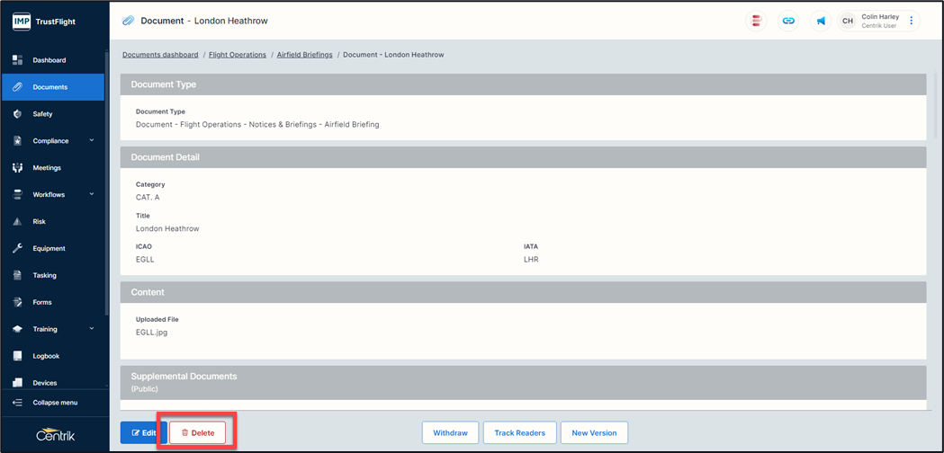Click the Risk triangle icon
Screen dimensions: 944x453
click(x=17, y=221)
